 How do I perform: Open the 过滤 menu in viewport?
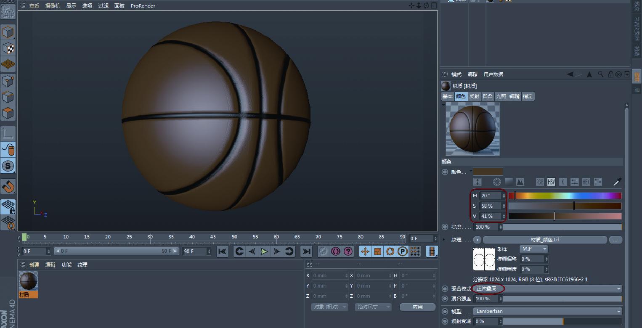pyautogui.click(x=103, y=6)
